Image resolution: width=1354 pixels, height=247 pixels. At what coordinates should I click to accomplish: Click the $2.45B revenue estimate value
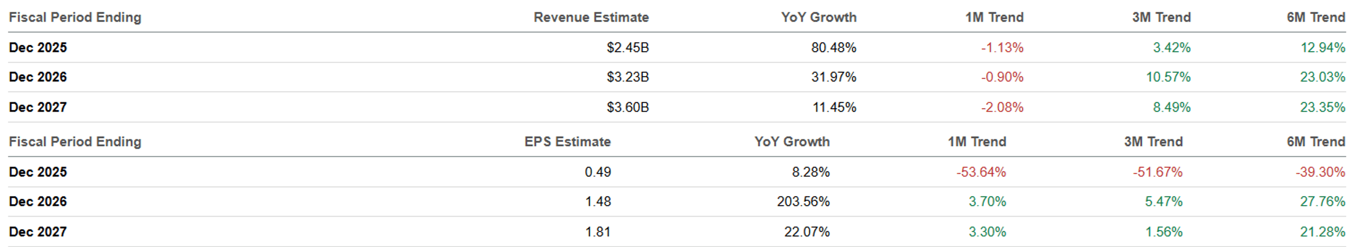[628, 47]
